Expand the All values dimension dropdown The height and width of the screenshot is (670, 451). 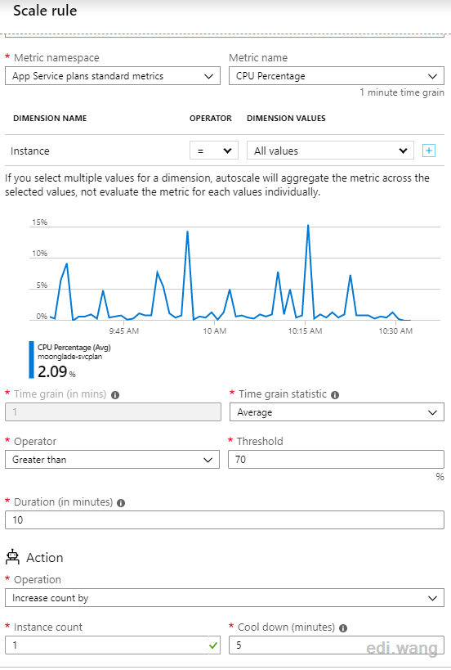tap(330, 151)
